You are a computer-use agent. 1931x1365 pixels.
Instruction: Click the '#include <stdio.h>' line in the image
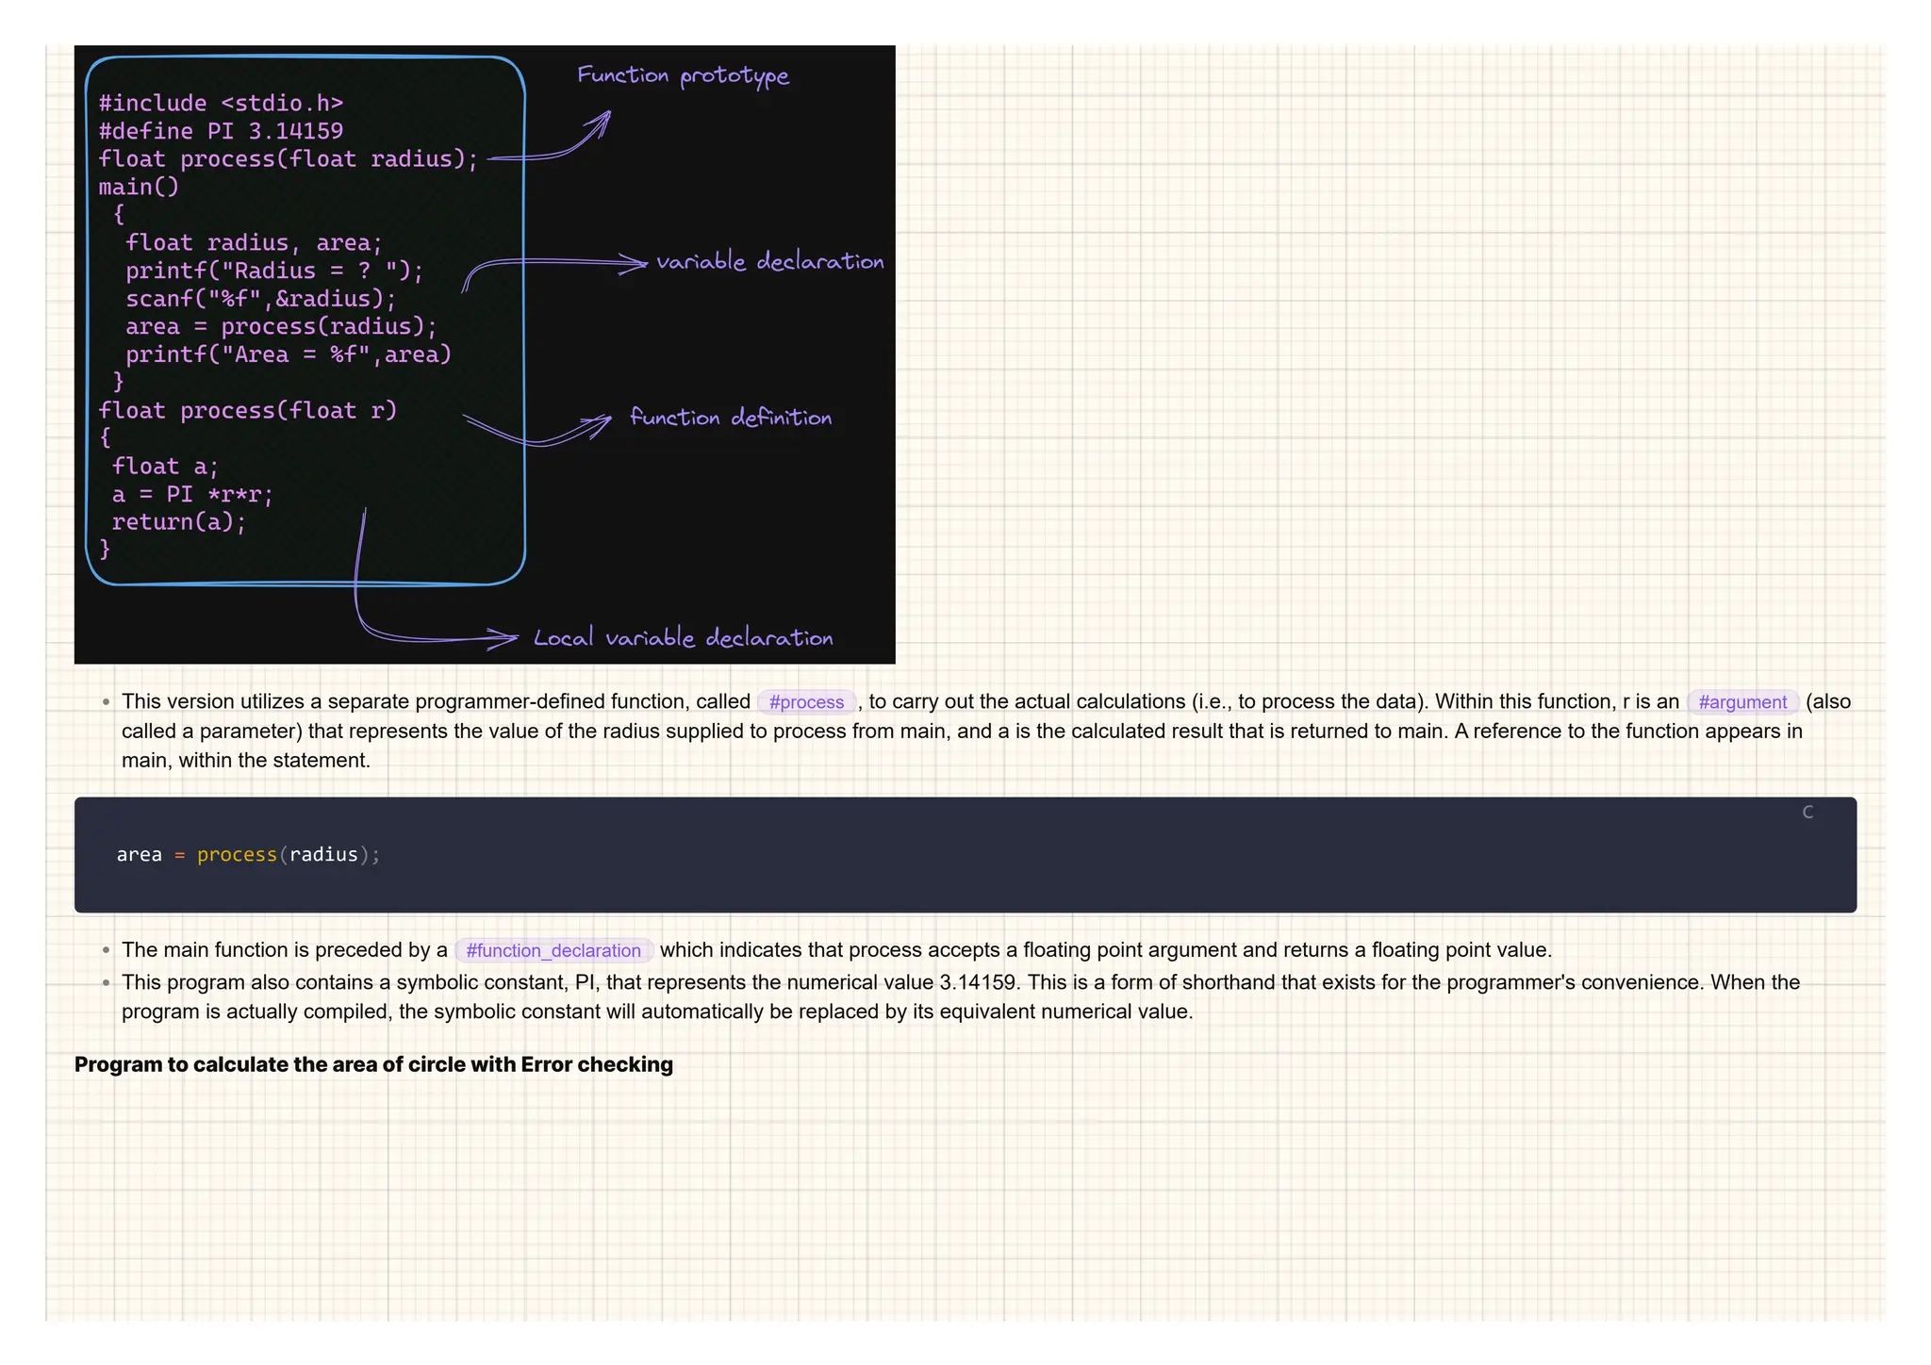click(221, 103)
